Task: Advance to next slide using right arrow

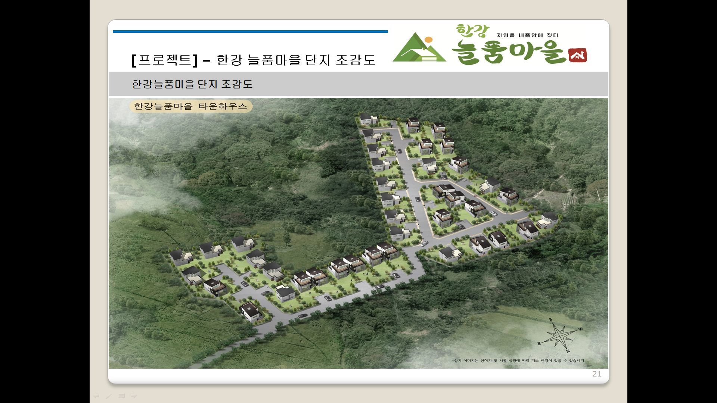Action: point(134,396)
